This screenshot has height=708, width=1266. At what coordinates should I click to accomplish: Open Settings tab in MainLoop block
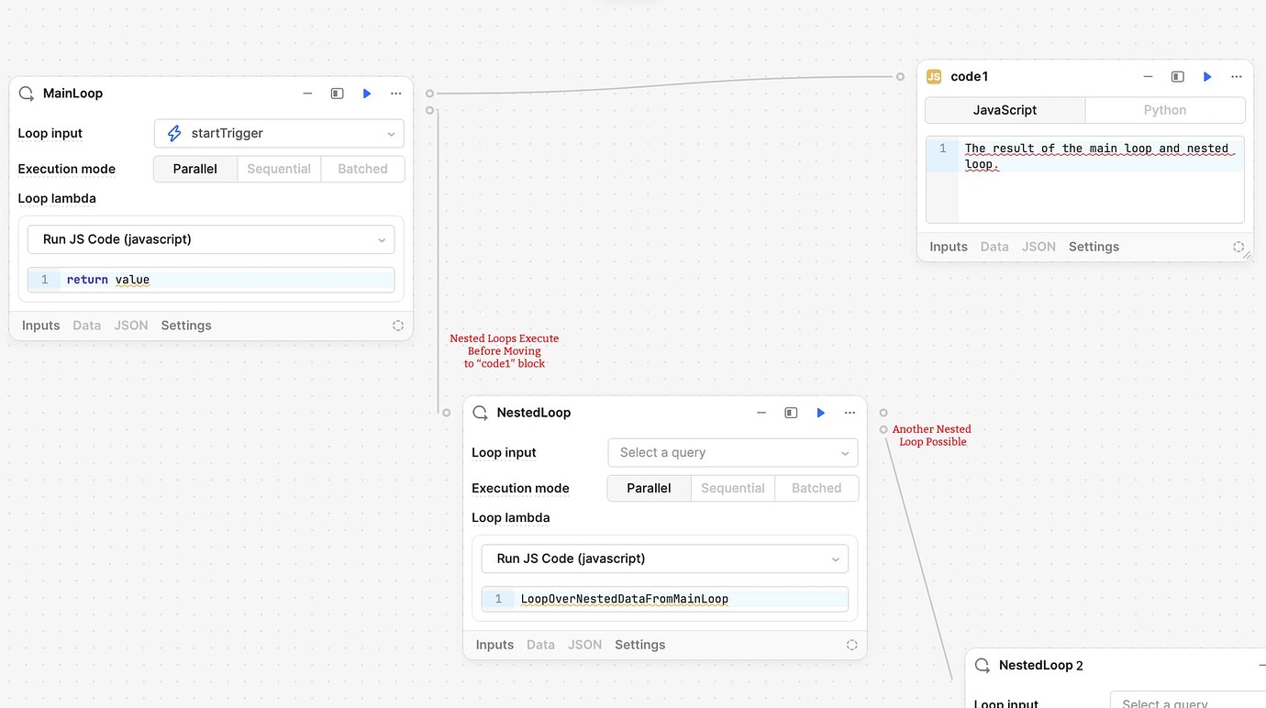coord(186,326)
